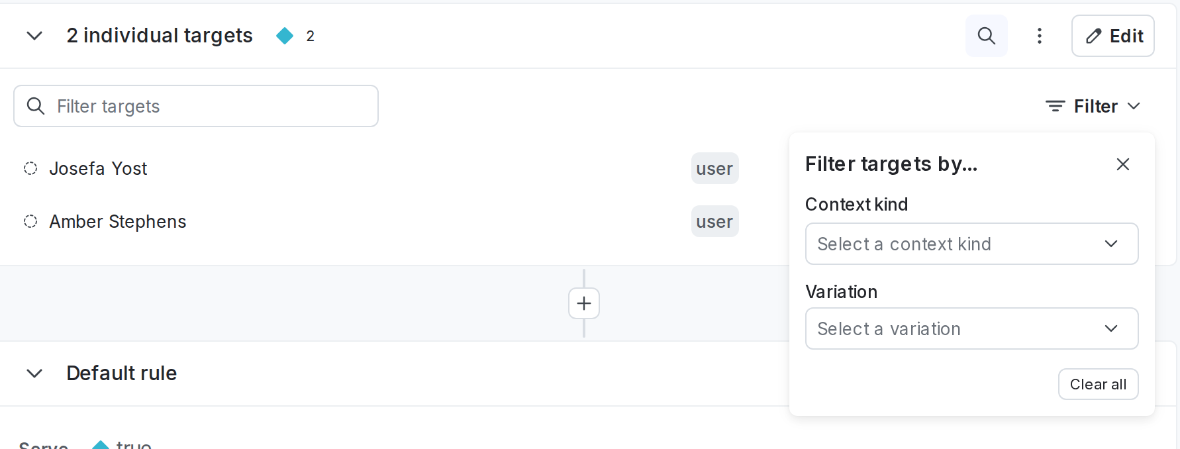Click the magnifier inside the filter targets field
Image resolution: width=1180 pixels, height=449 pixels.
pyautogui.click(x=36, y=106)
